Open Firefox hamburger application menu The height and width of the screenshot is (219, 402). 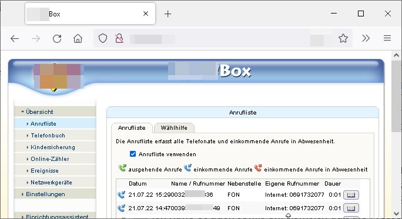click(x=387, y=38)
